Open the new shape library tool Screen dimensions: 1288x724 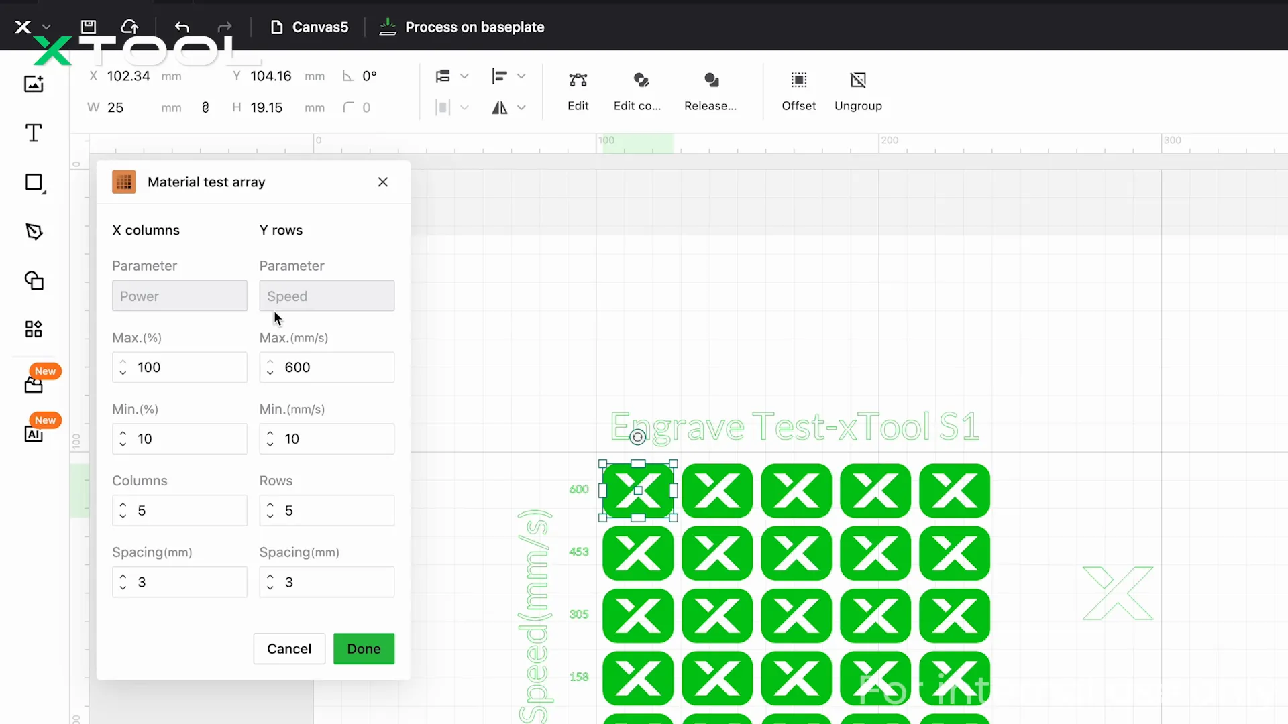(x=34, y=385)
